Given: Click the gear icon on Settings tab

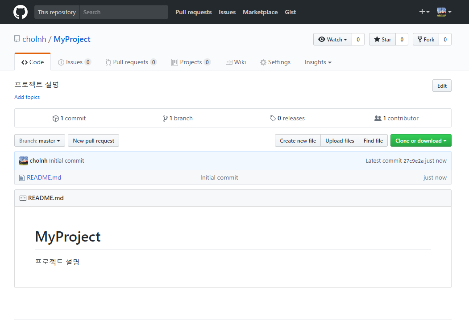Looking at the screenshot, I should 263,62.
